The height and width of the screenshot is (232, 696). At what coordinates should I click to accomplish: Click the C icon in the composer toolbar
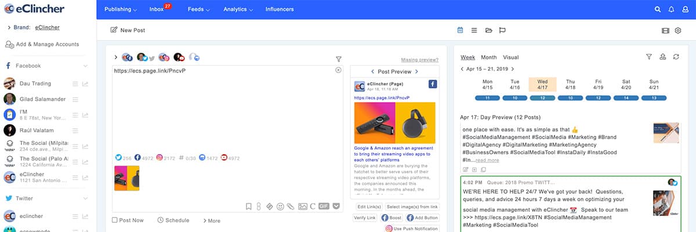[313, 206]
